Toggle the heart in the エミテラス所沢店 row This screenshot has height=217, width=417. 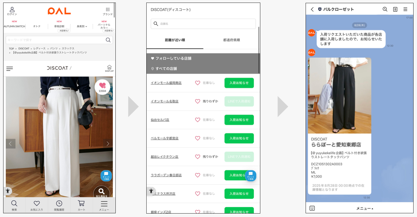click(x=197, y=193)
